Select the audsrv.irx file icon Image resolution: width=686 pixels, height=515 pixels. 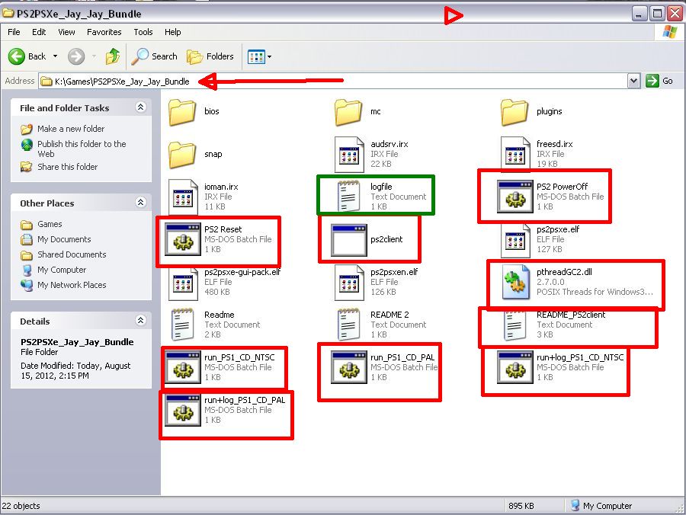tap(349, 154)
